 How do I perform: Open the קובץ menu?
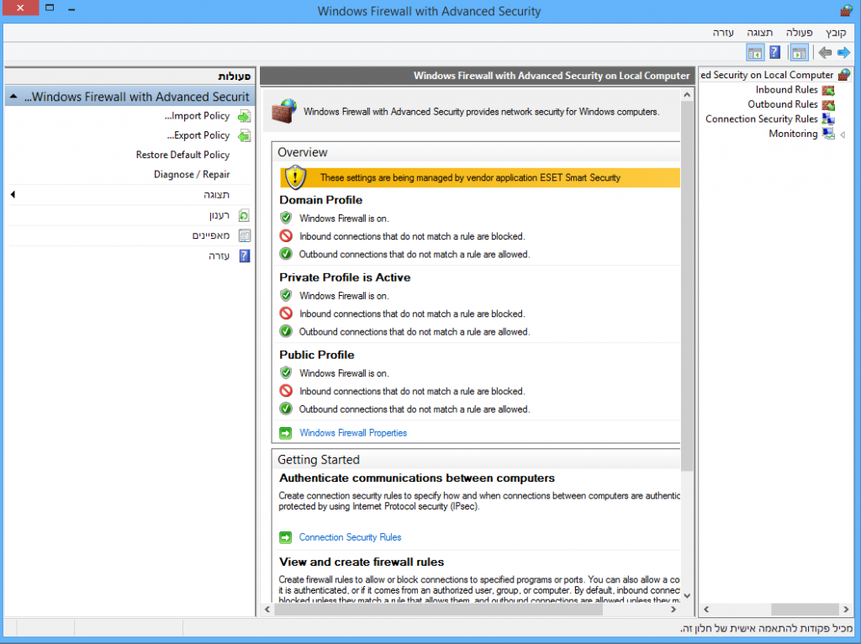click(x=835, y=33)
